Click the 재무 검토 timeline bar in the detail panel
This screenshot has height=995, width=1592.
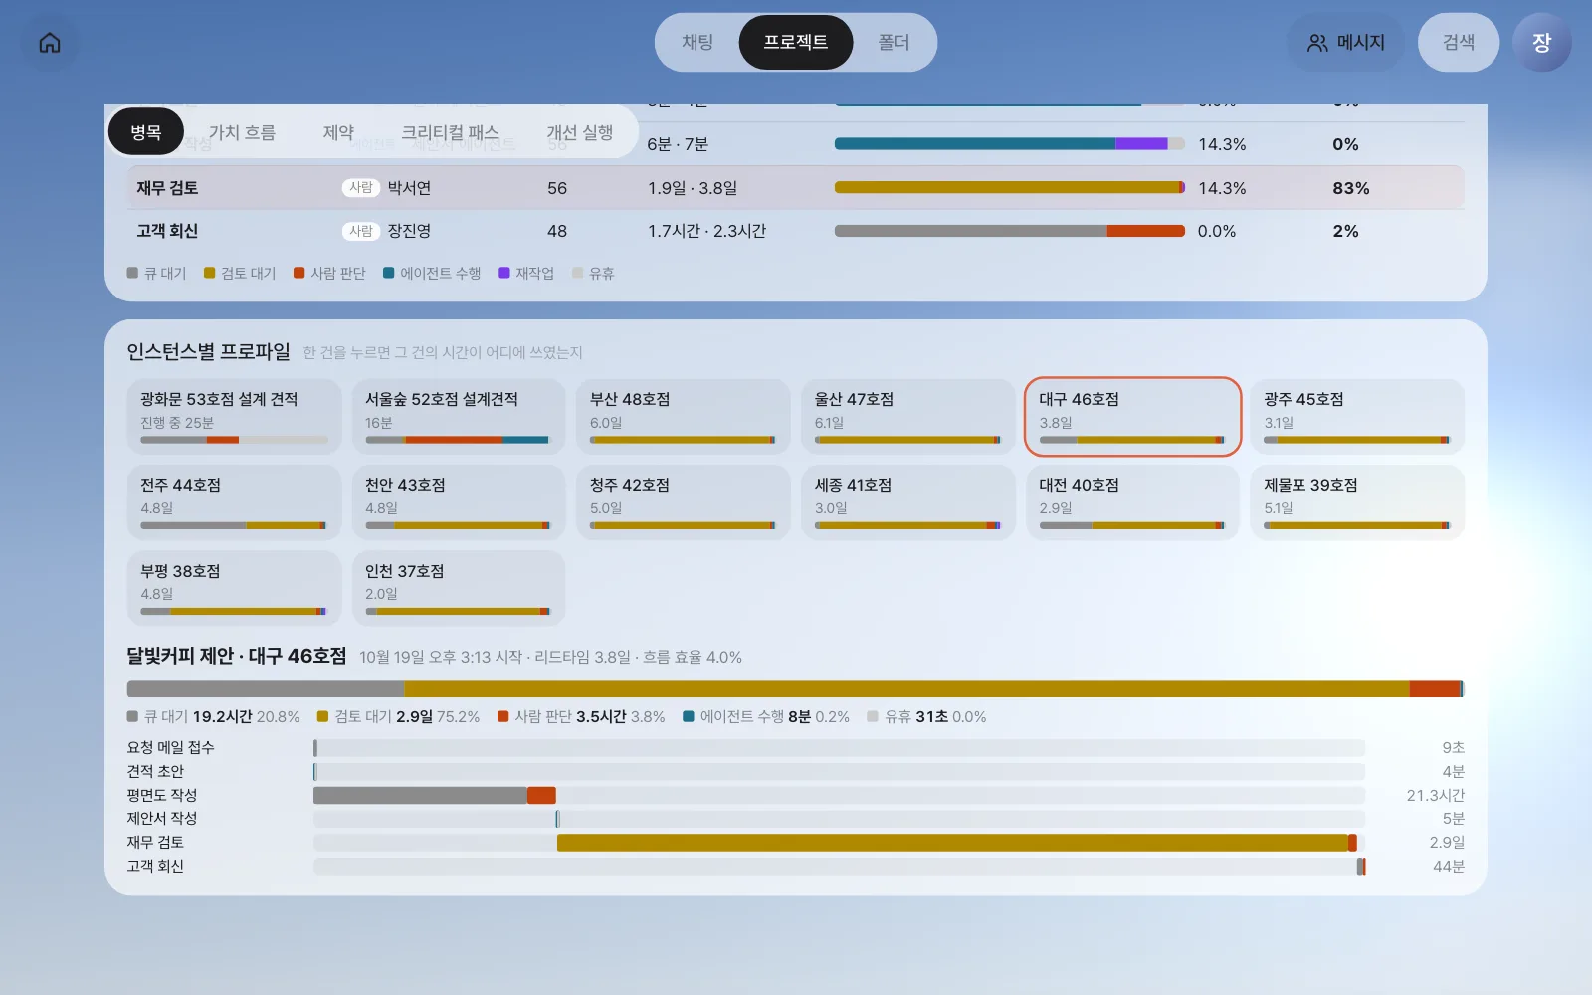tap(957, 843)
